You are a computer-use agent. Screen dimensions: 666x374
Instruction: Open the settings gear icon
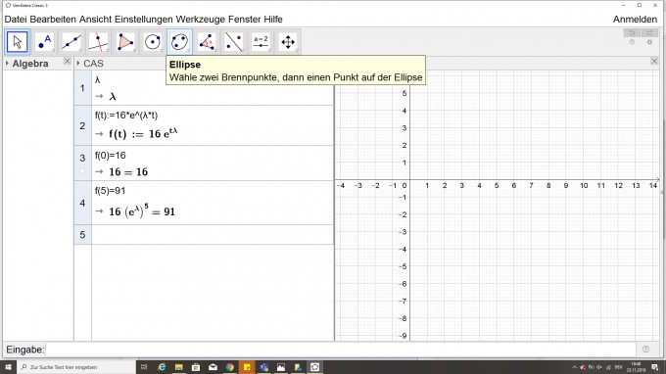649,42
